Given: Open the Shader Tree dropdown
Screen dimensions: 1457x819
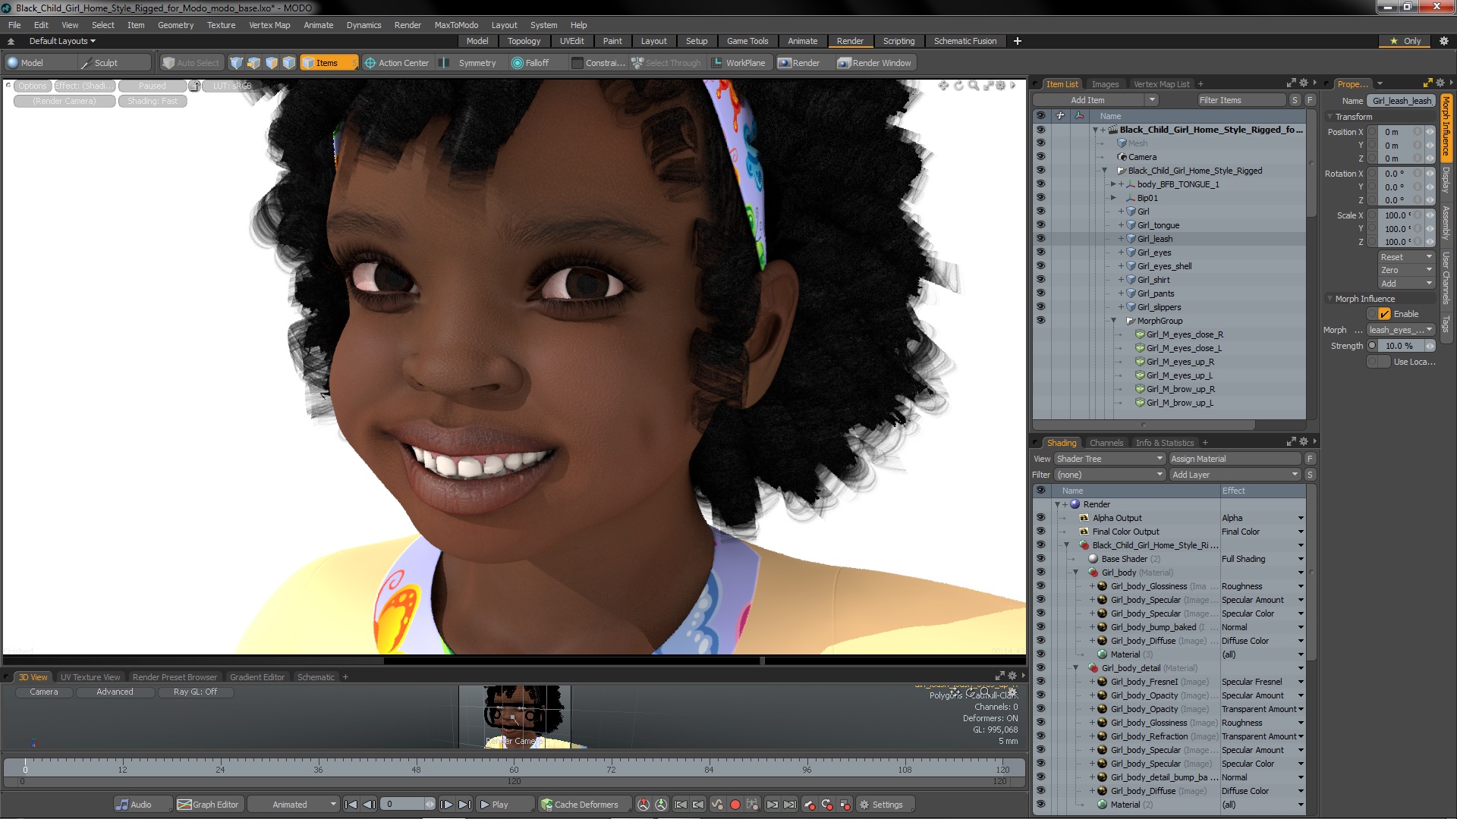Looking at the screenshot, I should coord(1109,458).
